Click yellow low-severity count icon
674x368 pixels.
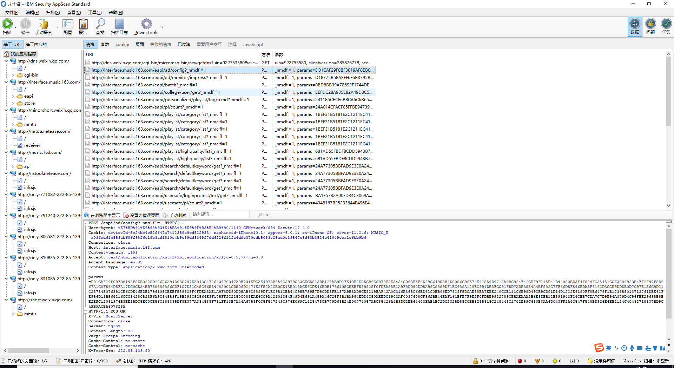[x=555, y=361]
